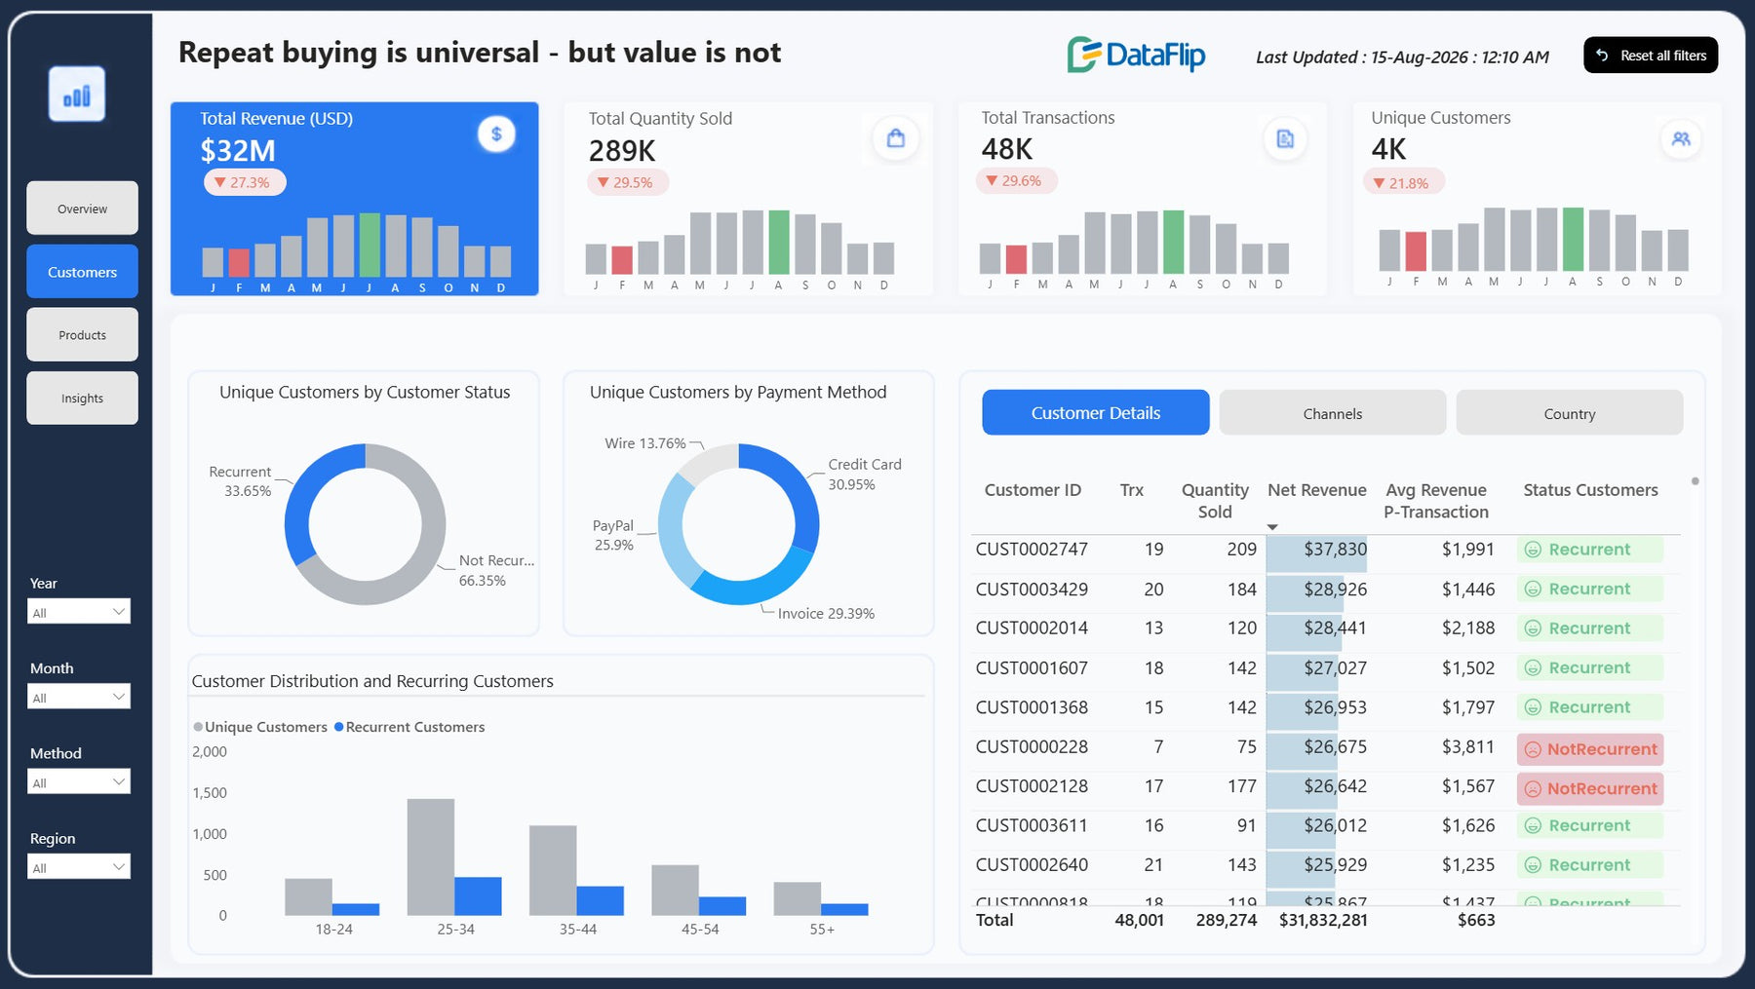Toggle the Unique Customers legend item
The image size is (1755, 989).
click(260, 727)
